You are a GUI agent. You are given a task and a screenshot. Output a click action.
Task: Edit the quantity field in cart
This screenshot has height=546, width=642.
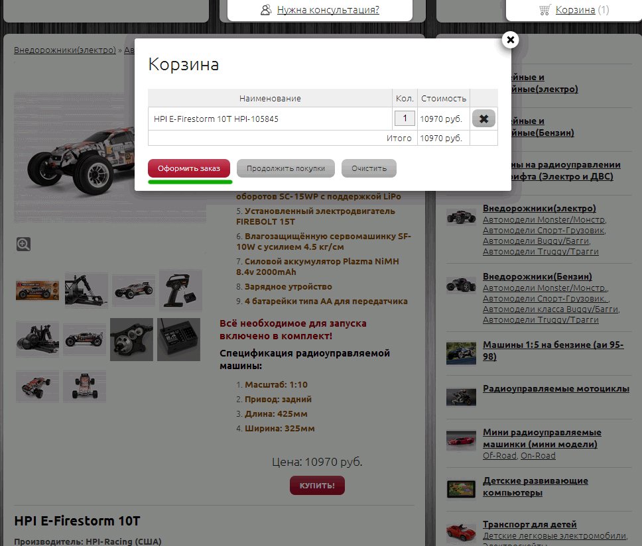405,119
